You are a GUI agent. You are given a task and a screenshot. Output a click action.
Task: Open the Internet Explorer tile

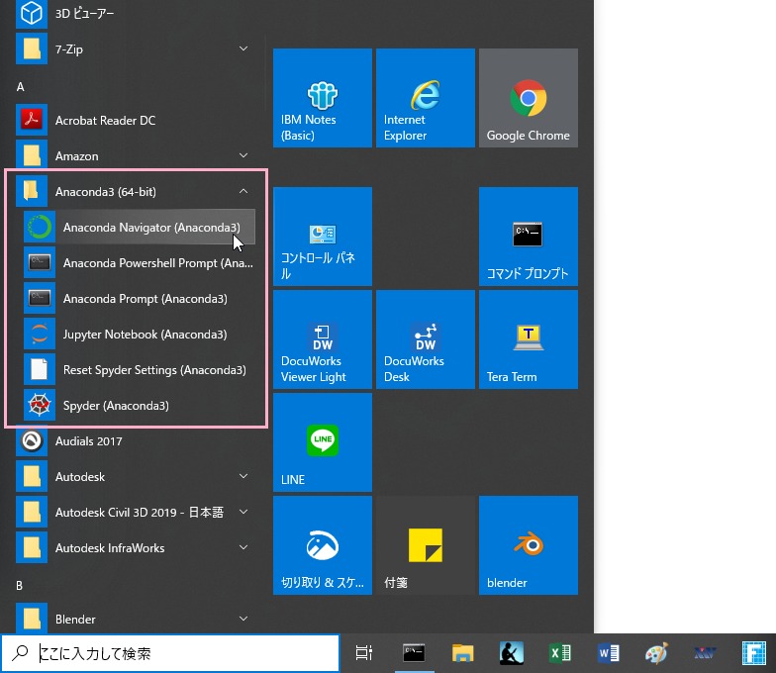426,98
